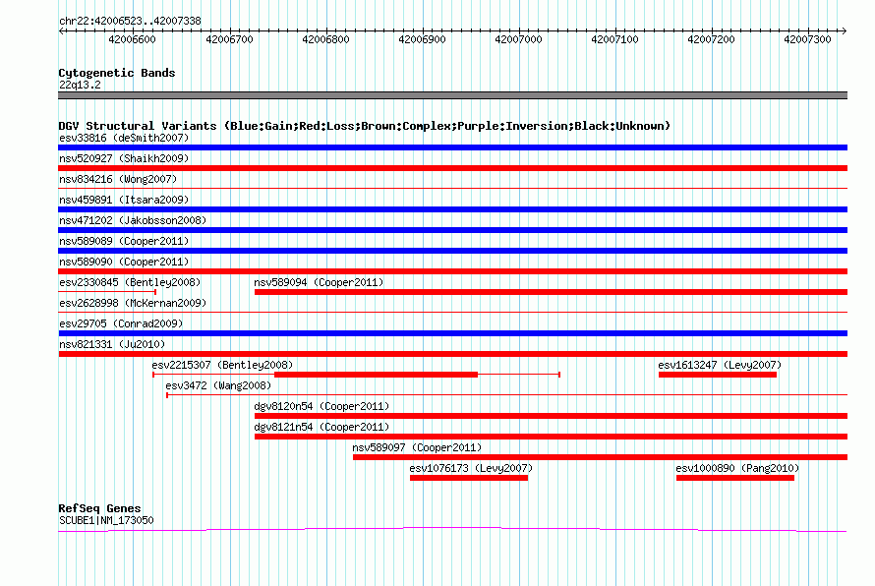
Task: Click the 42007000 position on the ruler
Action: coord(518,39)
